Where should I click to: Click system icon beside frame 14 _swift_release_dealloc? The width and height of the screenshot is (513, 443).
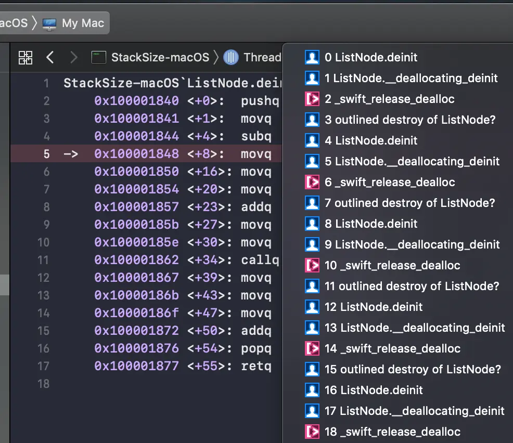click(x=312, y=348)
